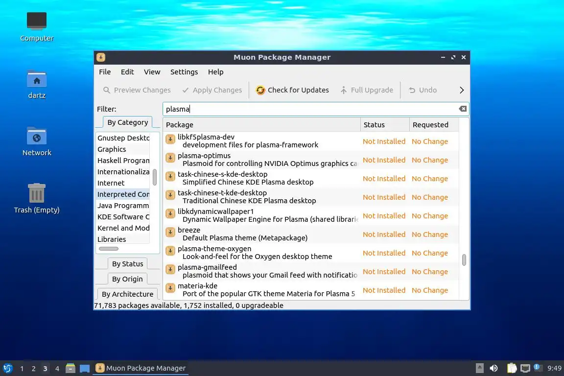The width and height of the screenshot is (564, 376).
Task: Click the clock showing 9:49
Action: coord(554,368)
